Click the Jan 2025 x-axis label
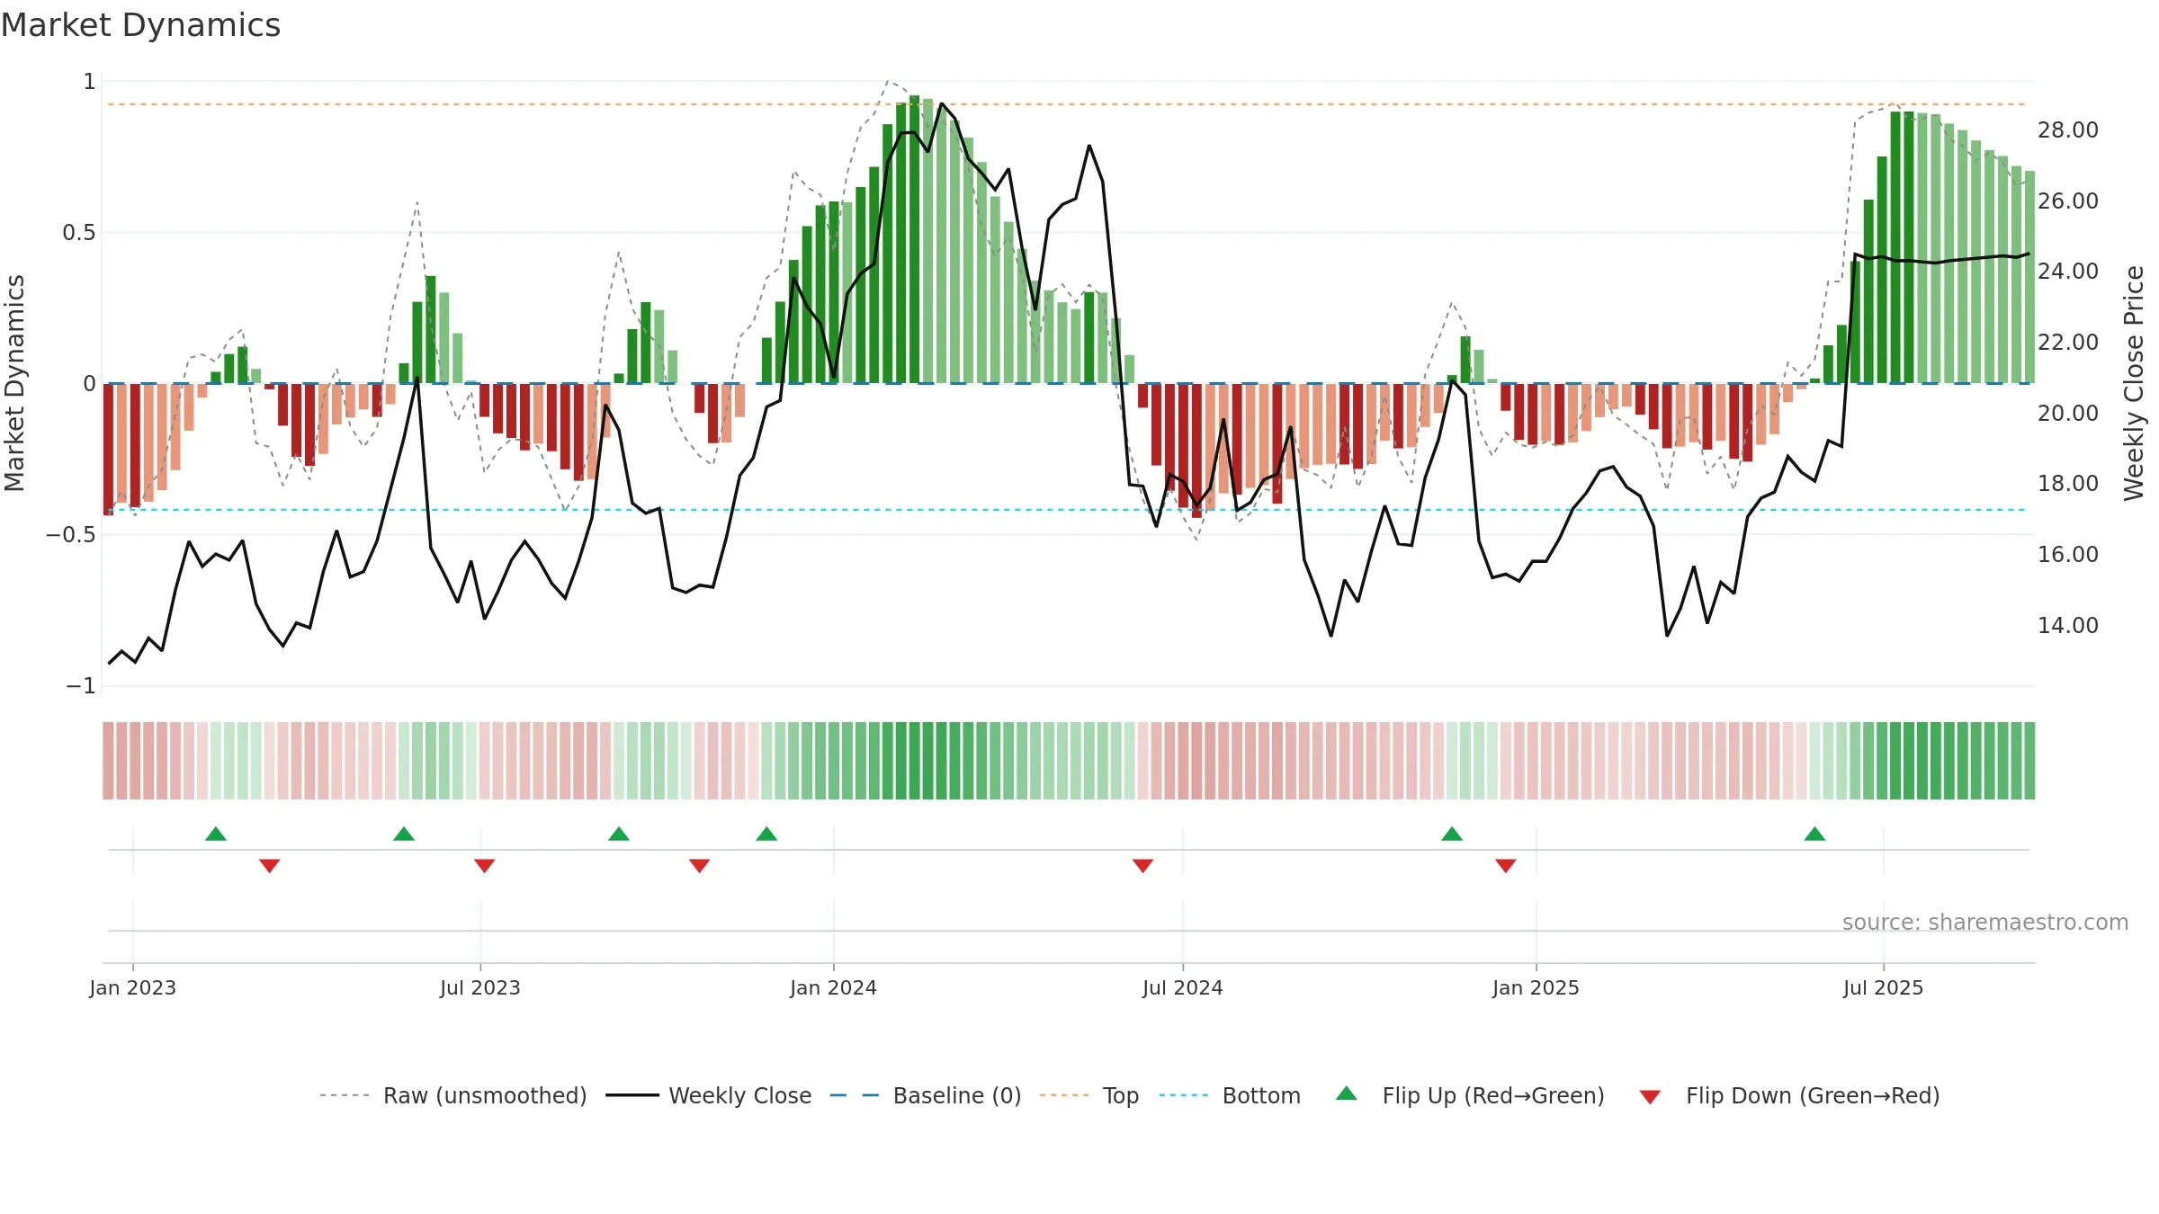The height and width of the screenshot is (1214, 2159). point(1536,987)
